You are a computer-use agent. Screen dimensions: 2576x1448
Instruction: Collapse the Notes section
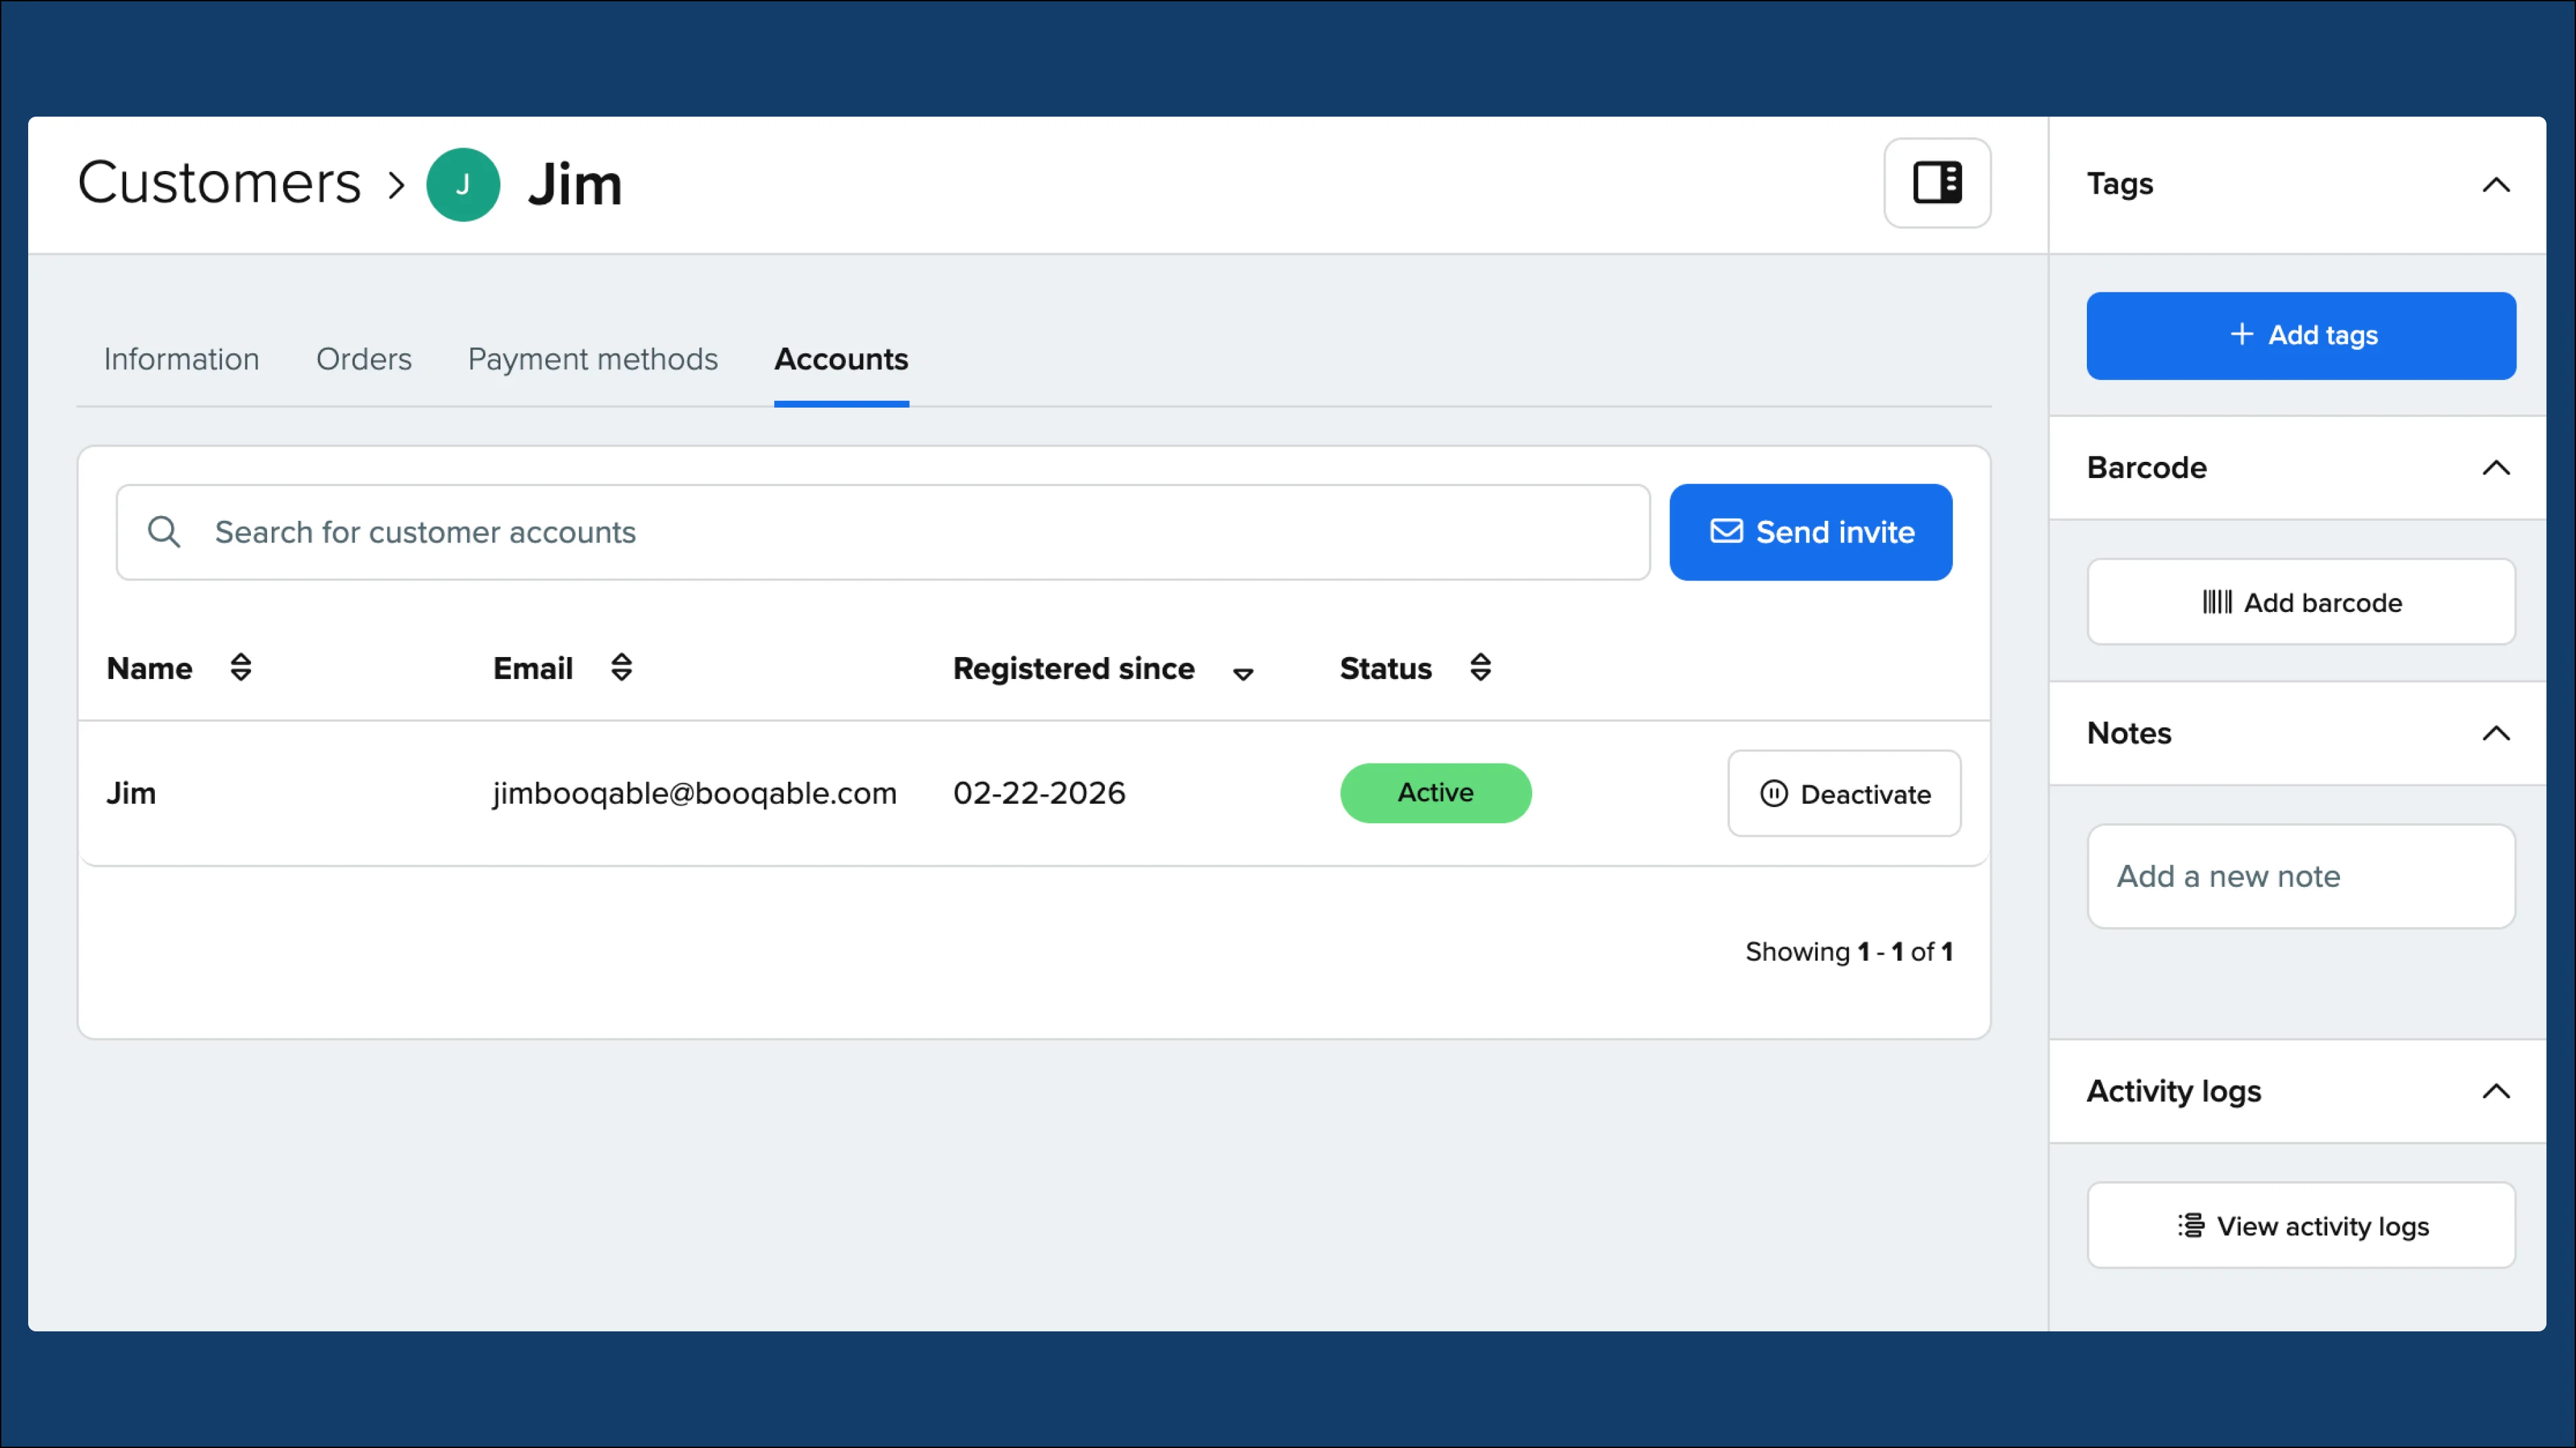pos(2497,733)
